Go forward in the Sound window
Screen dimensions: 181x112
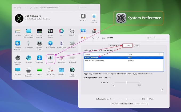pyautogui.click(x=98, y=38)
